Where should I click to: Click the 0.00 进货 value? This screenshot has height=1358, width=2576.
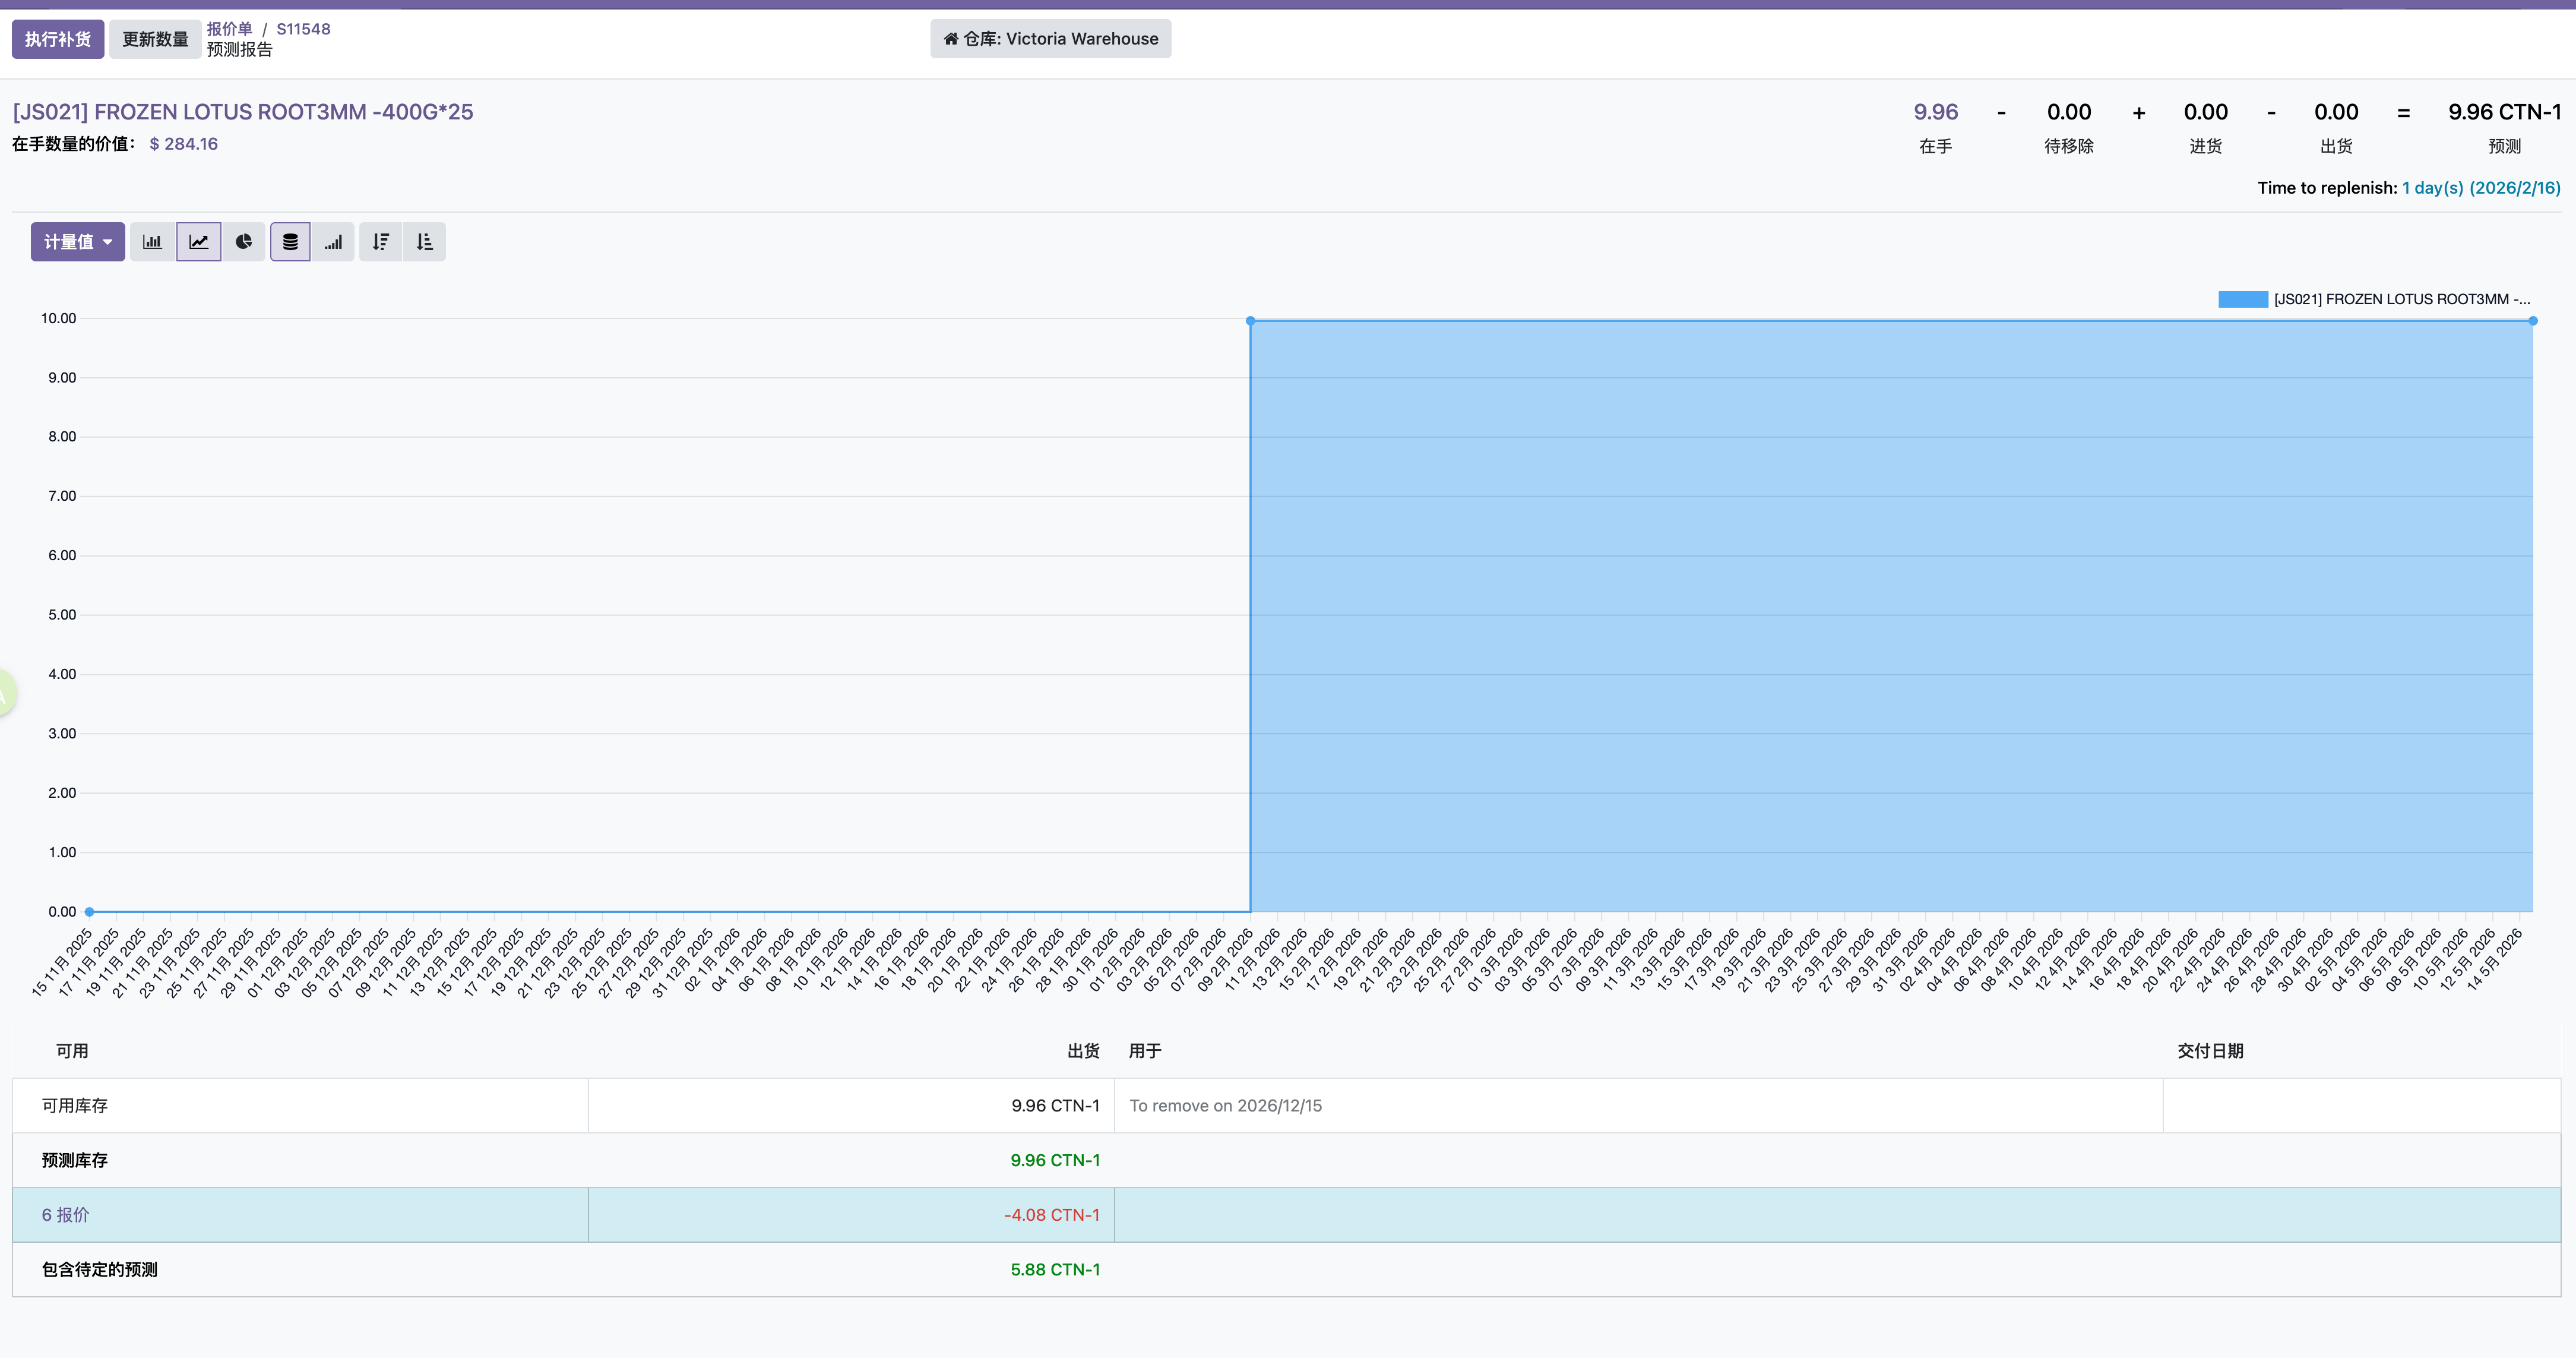click(x=2206, y=112)
